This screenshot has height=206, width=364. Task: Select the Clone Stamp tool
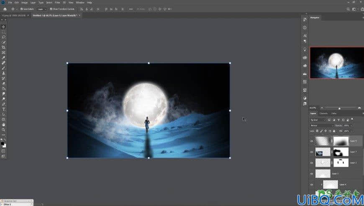3,73
